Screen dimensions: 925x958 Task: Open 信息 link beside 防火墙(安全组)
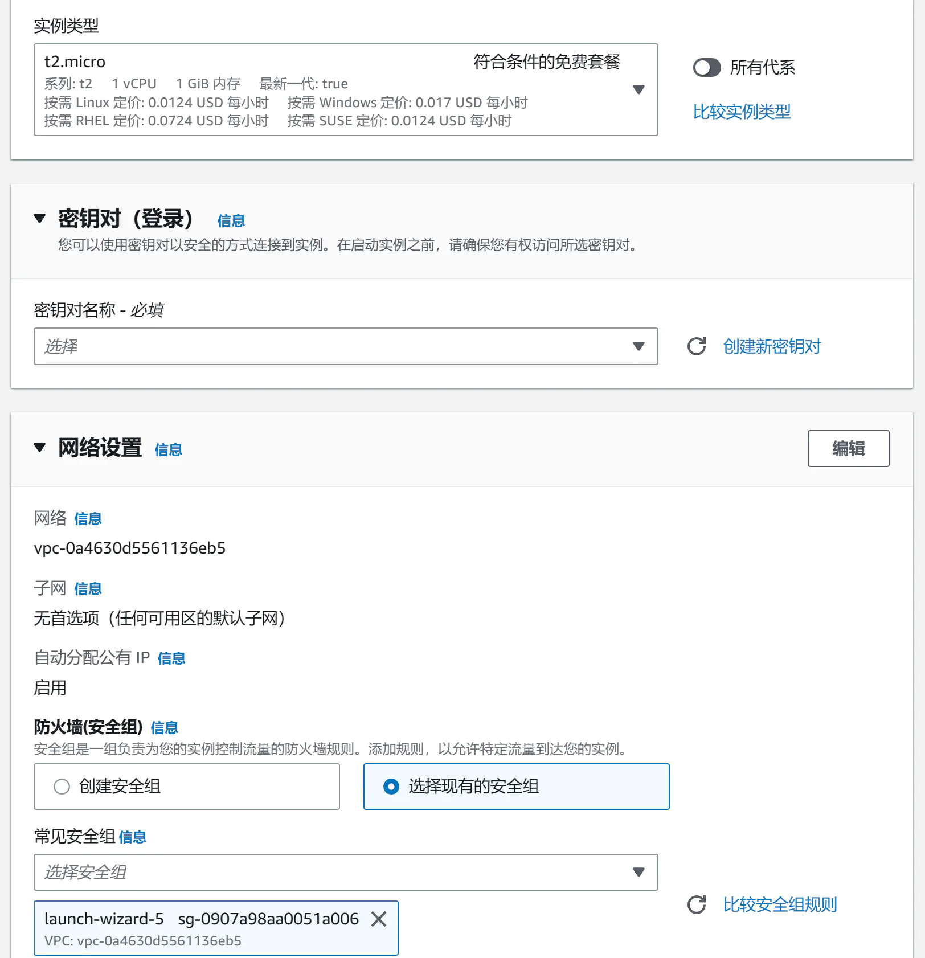165,728
